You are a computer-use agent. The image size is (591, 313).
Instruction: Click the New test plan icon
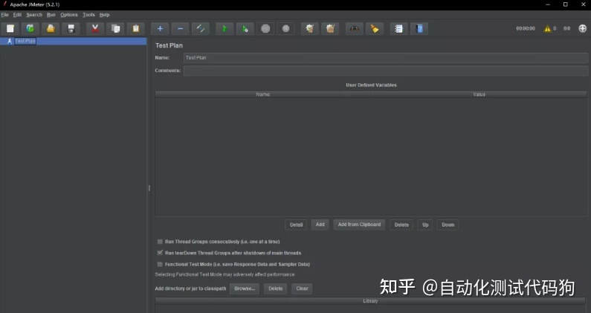pos(10,29)
